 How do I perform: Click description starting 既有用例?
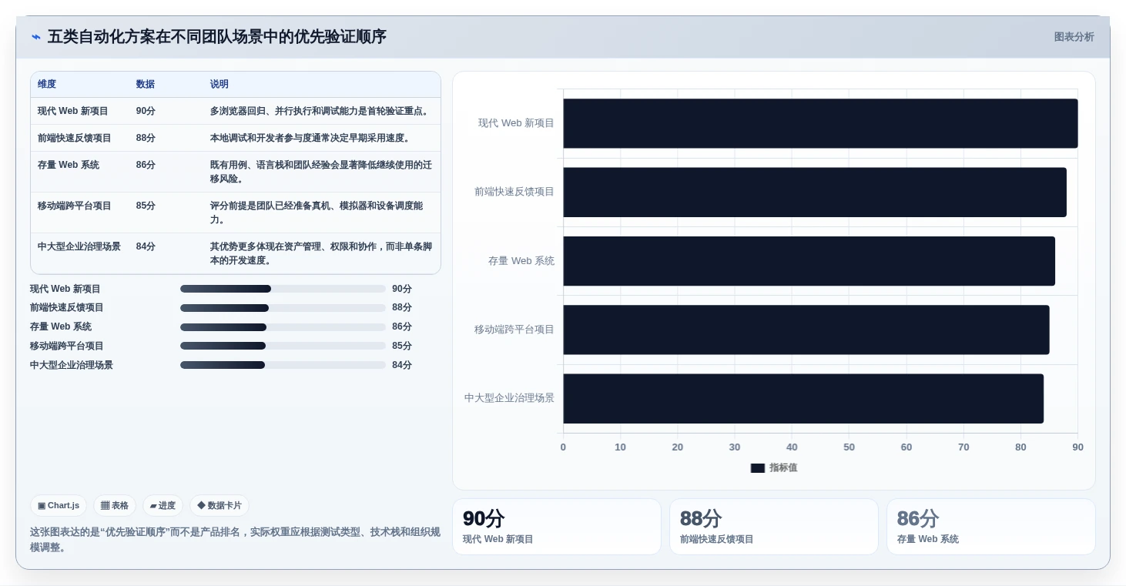point(321,172)
